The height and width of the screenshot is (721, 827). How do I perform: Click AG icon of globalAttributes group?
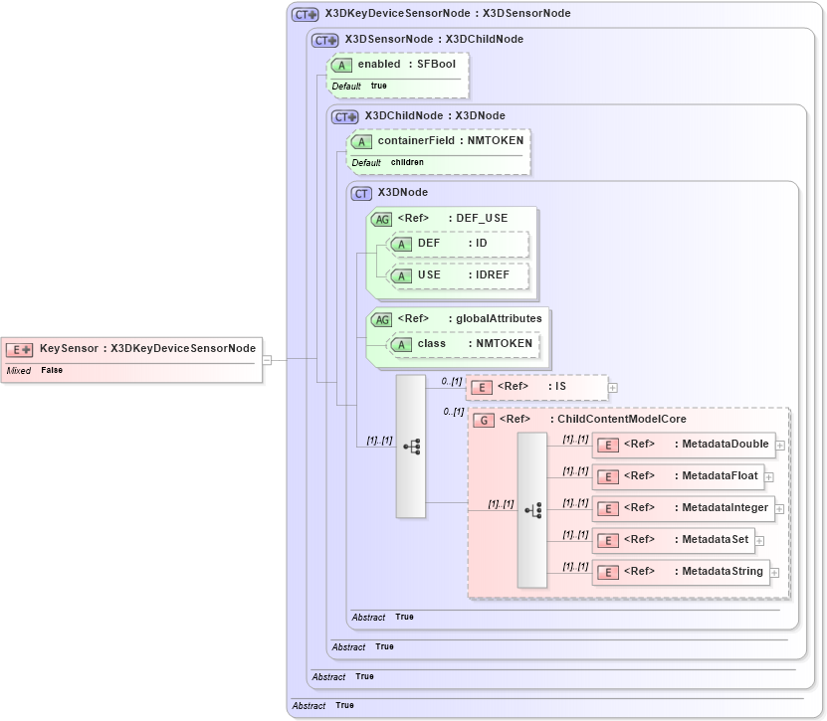382,320
